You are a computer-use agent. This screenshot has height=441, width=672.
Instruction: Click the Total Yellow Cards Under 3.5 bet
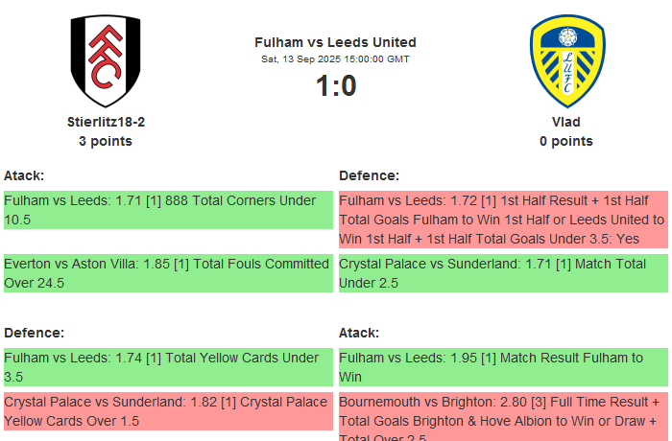point(168,367)
